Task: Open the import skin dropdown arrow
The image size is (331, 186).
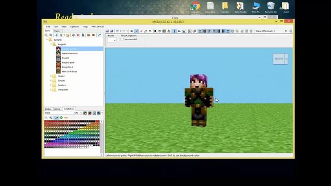Action: [64, 35]
